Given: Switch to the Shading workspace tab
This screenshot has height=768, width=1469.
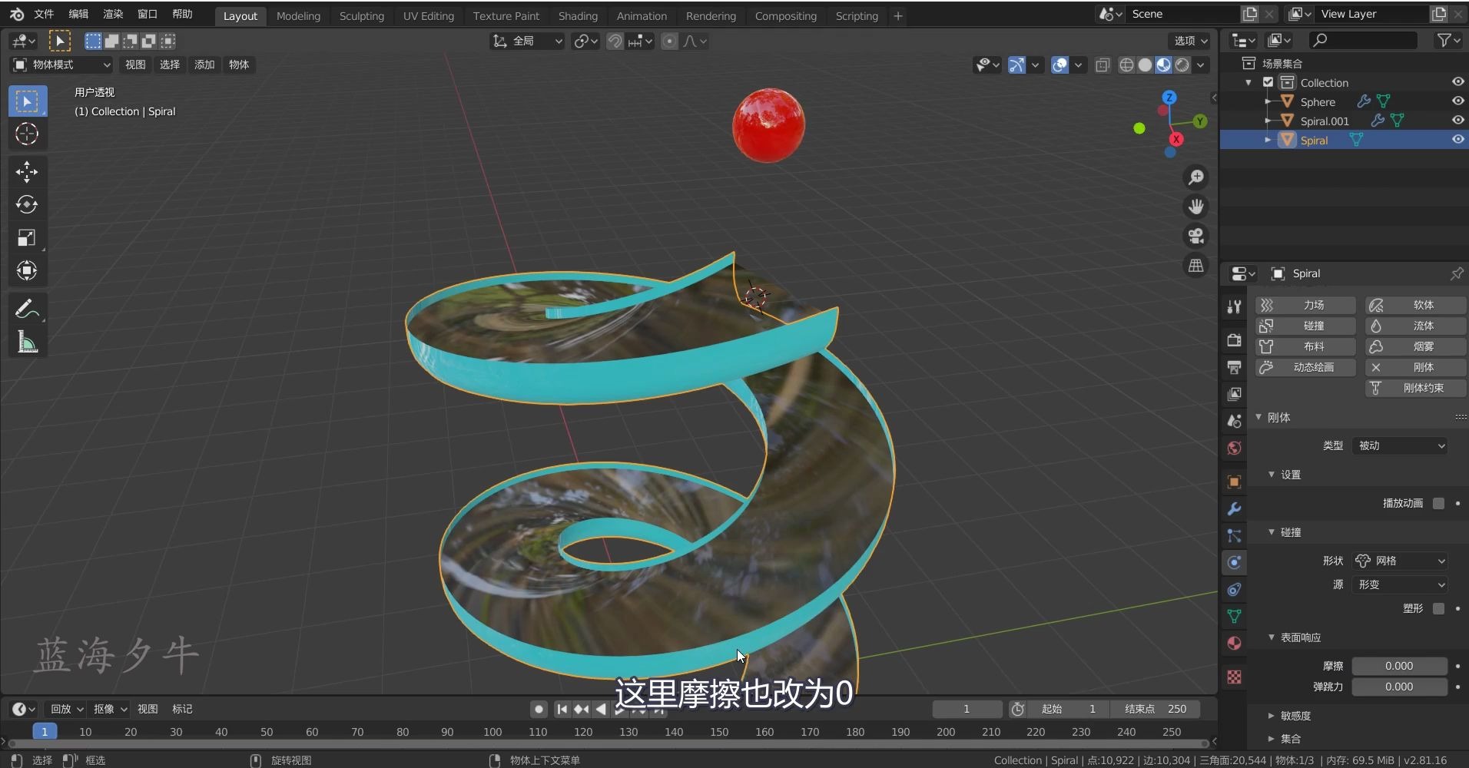Looking at the screenshot, I should click(578, 15).
